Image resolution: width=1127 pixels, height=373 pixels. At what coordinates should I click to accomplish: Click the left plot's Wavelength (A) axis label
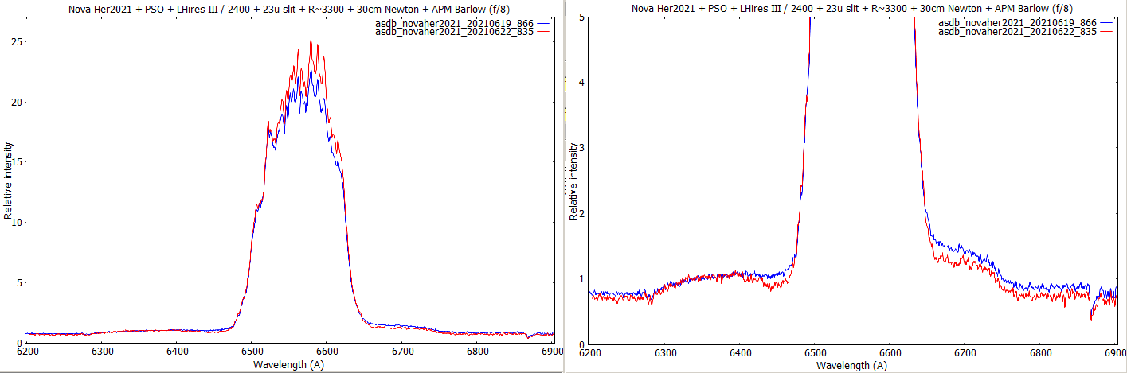pos(288,363)
